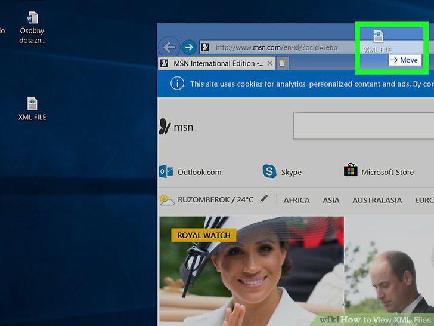The width and height of the screenshot is (434, 326).
Task: Click the MSN web search box
Action: (364, 125)
